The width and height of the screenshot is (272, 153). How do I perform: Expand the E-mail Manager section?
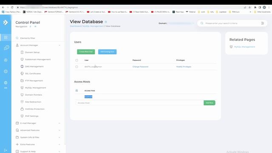click(59, 123)
